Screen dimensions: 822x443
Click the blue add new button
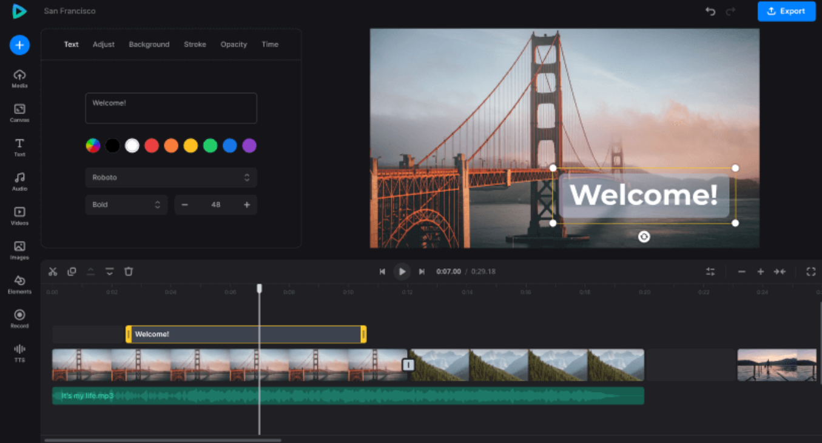pos(19,45)
